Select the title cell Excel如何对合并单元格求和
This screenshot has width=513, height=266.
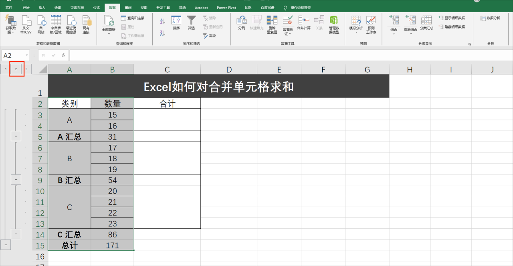218,86
